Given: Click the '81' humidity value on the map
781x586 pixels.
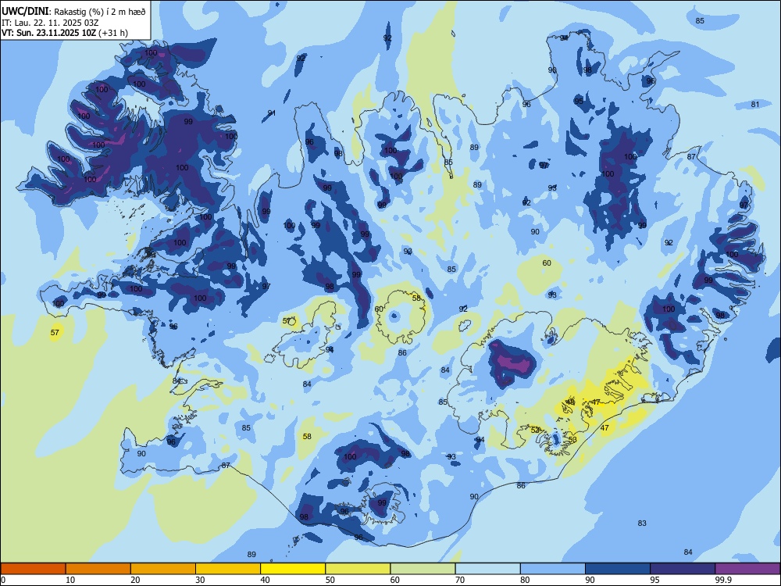Looking at the screenshot, I should [755, 104].
